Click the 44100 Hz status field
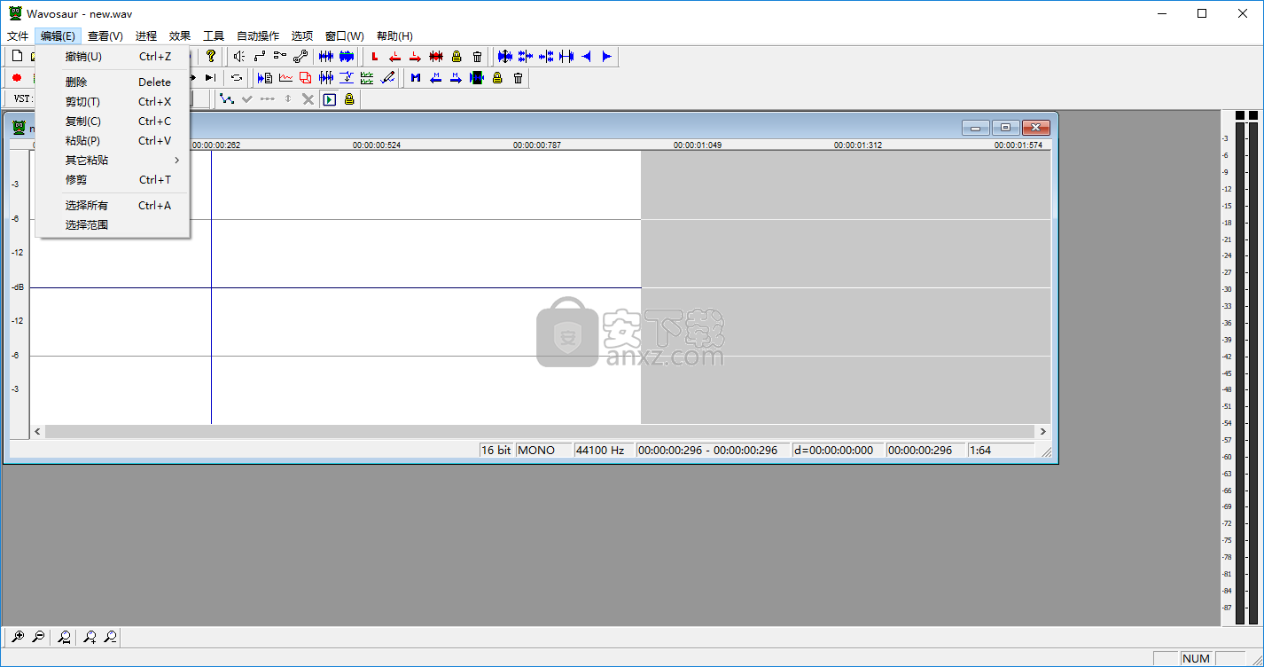This screenshot has width=1264, height=667. 604,450
